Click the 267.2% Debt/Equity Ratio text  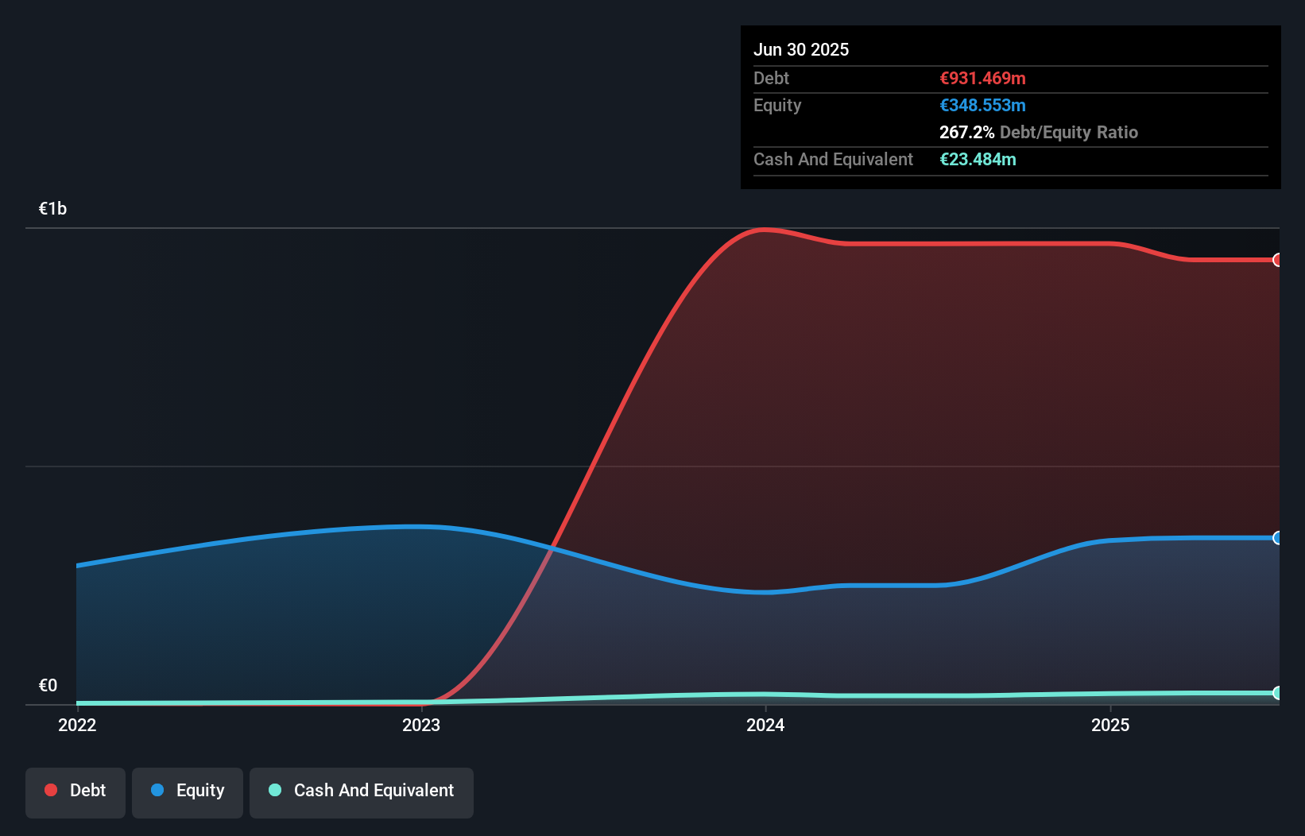point(1039,132)
